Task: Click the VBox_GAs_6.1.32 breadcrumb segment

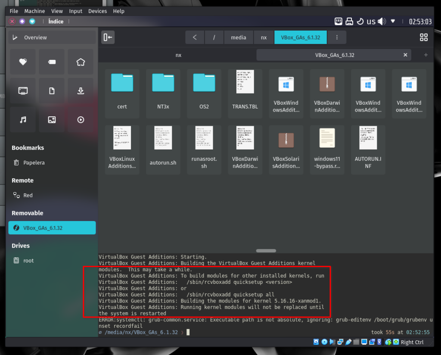Action: [x=300, y=37]
